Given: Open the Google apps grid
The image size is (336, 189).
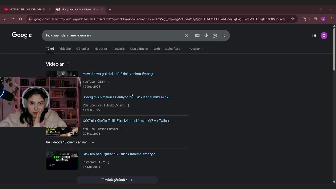Looking at the screenshot, I should 314,35.
